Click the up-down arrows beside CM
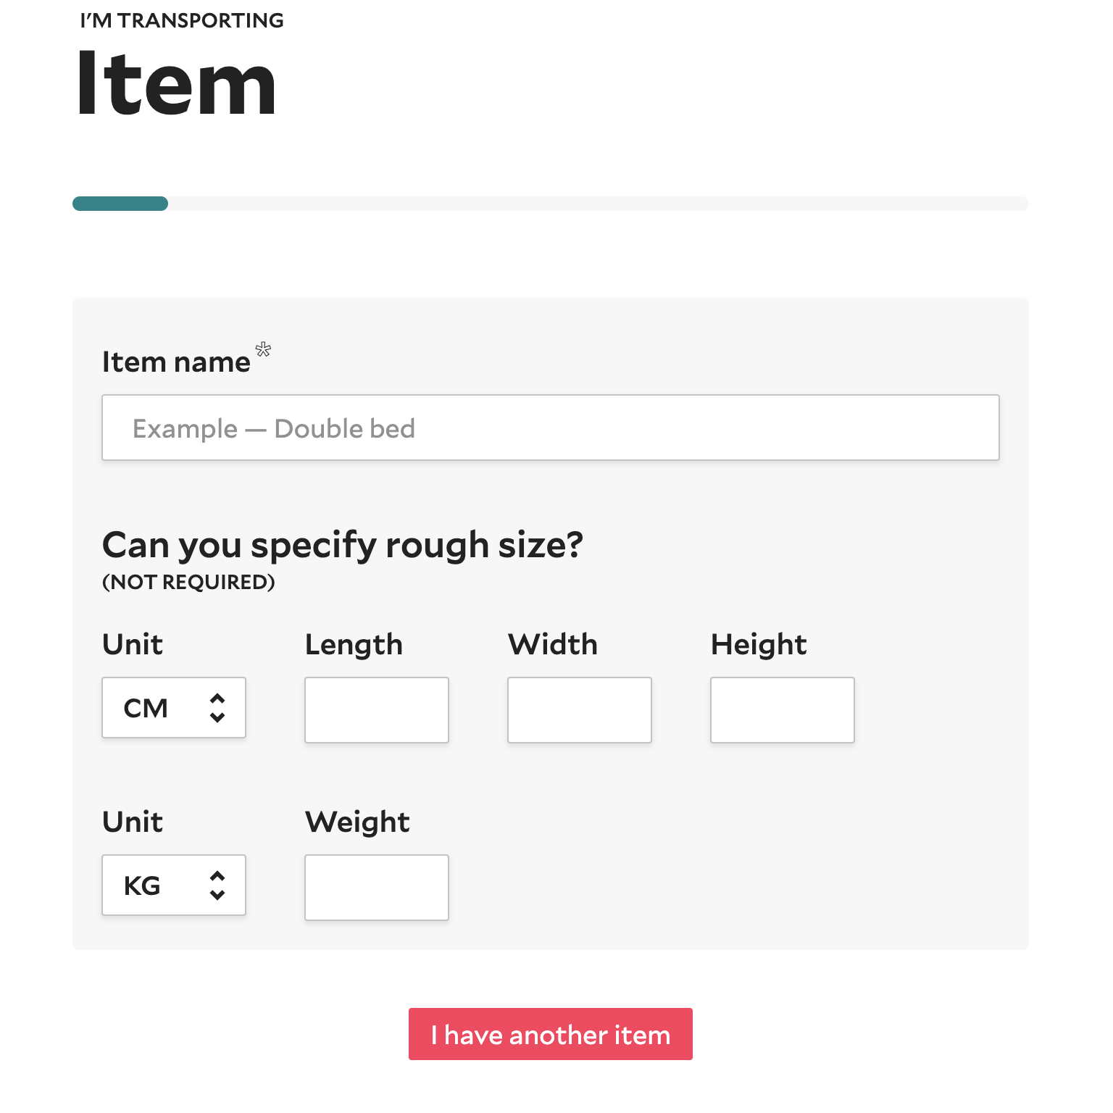Viewport: 1113px width, 1113px height. pyautogui.click(x=217, y=708)
